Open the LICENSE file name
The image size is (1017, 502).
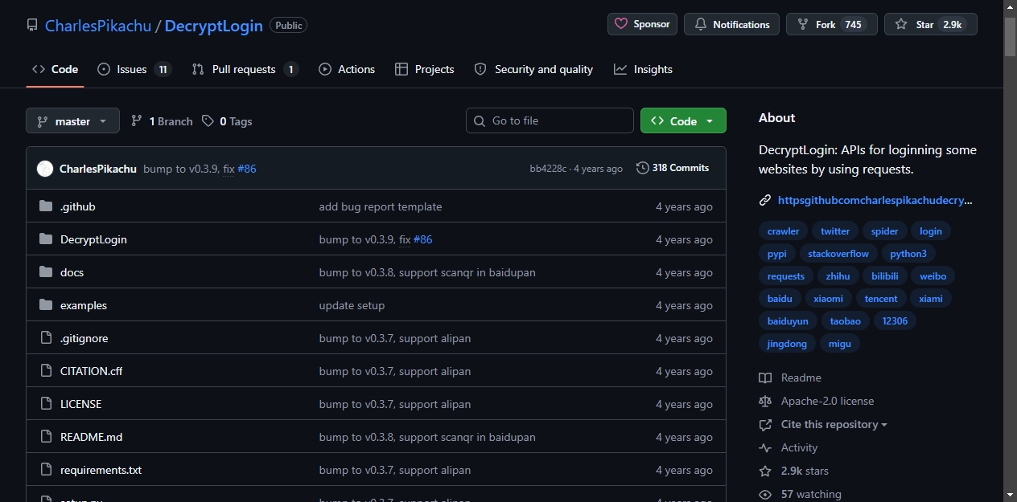pyautogui.click(x=80, y=404)
